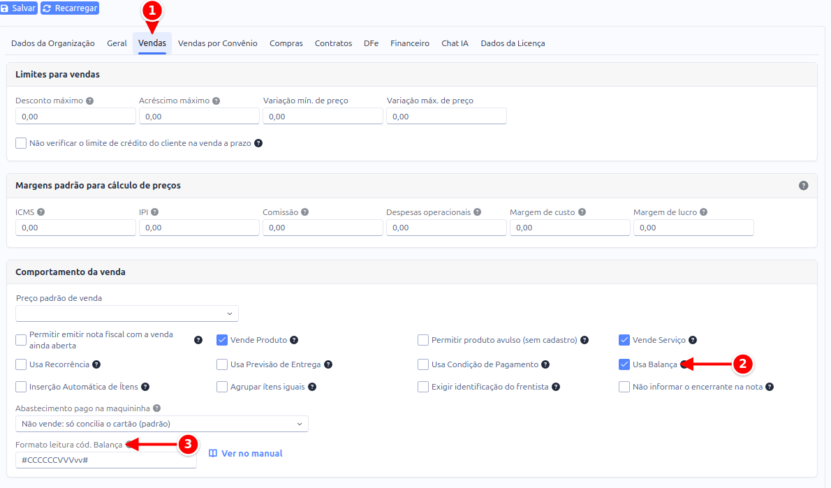Screen dimensions: 831x488
Task: Check the Agrupar ítens iguais checkbox
Action: pos(222,387)
